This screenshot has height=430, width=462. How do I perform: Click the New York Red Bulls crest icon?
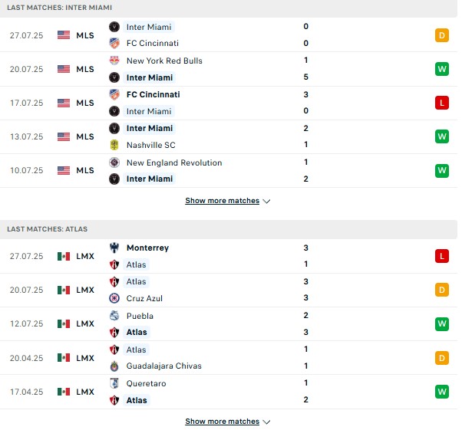(114, 61)
